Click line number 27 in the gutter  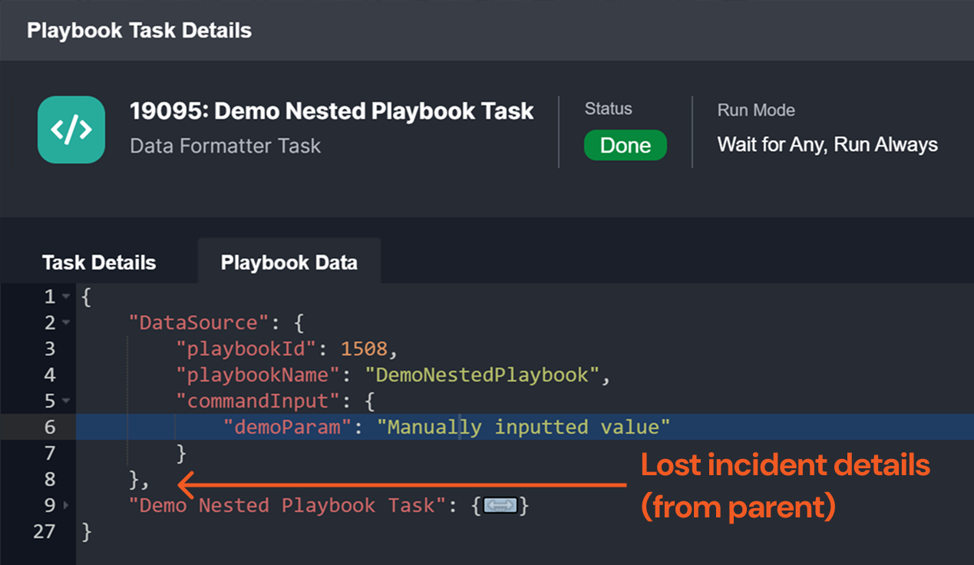pyautogui.click(x=44, y=531)
